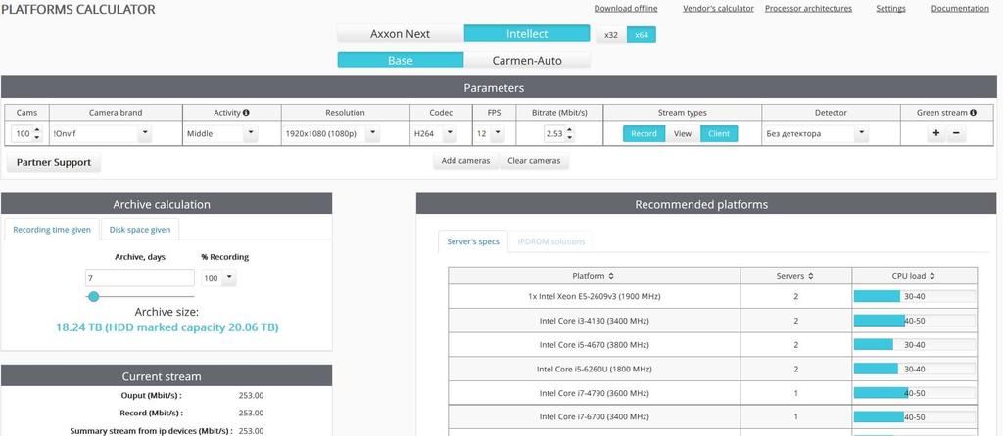The height and width of the screenshot is (436, 1003).
Task: Adjust the Bitrate value stepper
Action: click(x=569, y=133)
